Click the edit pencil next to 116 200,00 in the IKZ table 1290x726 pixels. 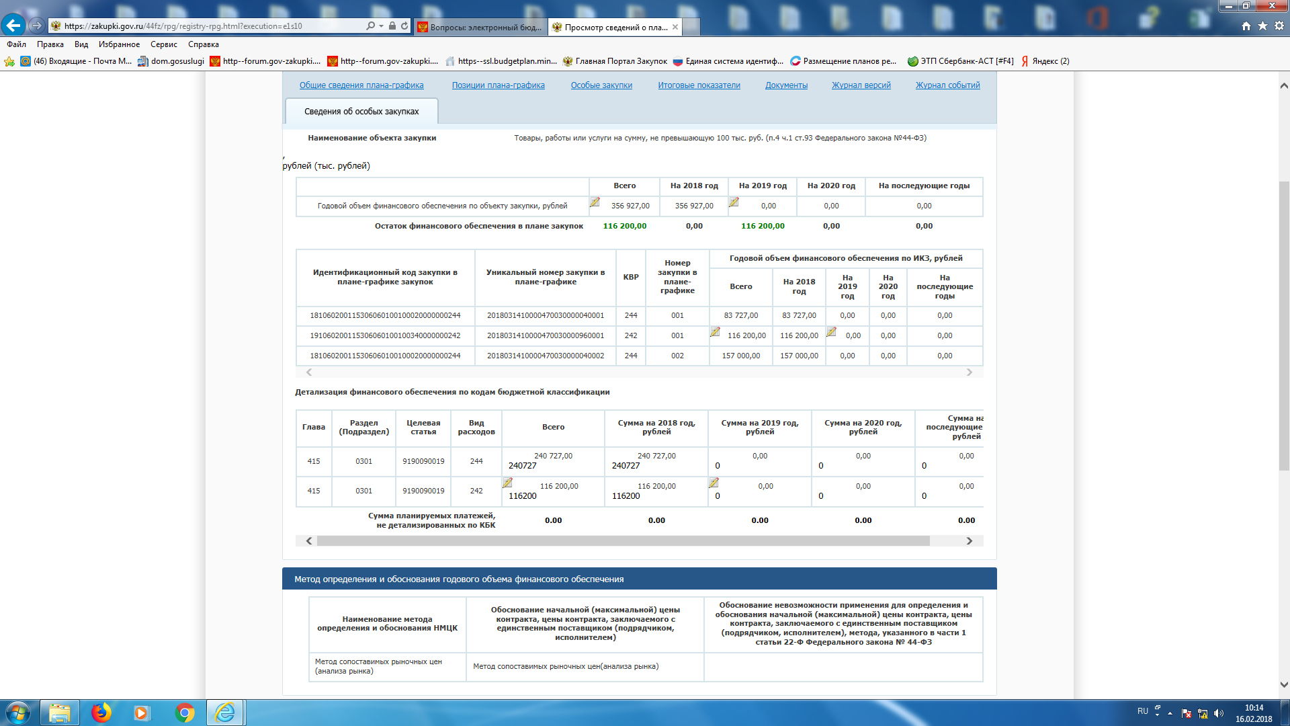tap(715, 332)
